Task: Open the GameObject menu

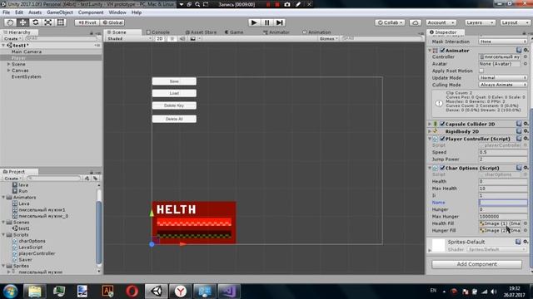Action: (60, 12)
